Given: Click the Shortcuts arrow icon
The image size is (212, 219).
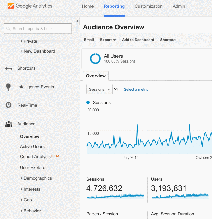Looking at the screenshot, I should [x=9, y=68].
